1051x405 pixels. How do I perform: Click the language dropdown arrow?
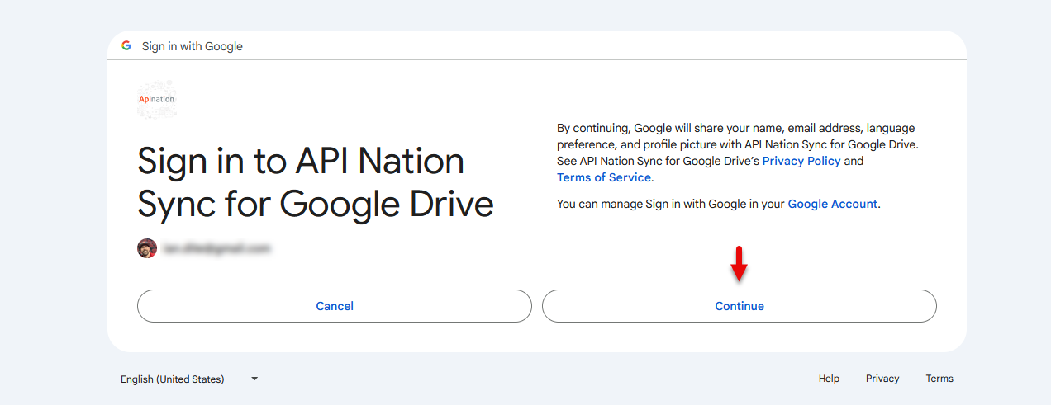point(254,379)
